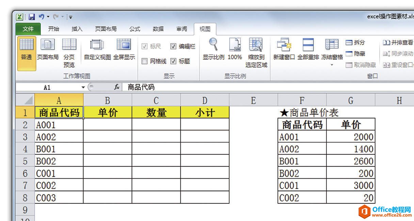Switch to 页面布局 page layout view

click(x=48, y=45)
